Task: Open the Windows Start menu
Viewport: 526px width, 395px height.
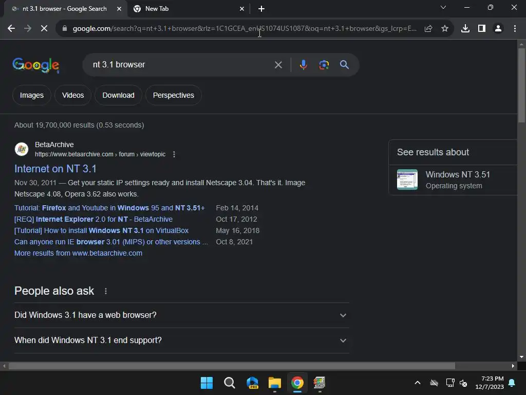Action: point(206,383)
